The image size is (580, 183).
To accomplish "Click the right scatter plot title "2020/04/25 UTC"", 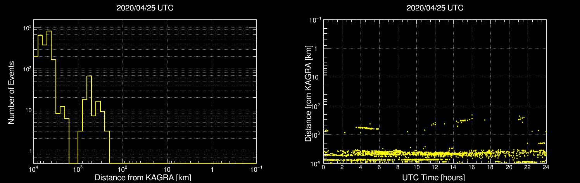I will (435, 8).
